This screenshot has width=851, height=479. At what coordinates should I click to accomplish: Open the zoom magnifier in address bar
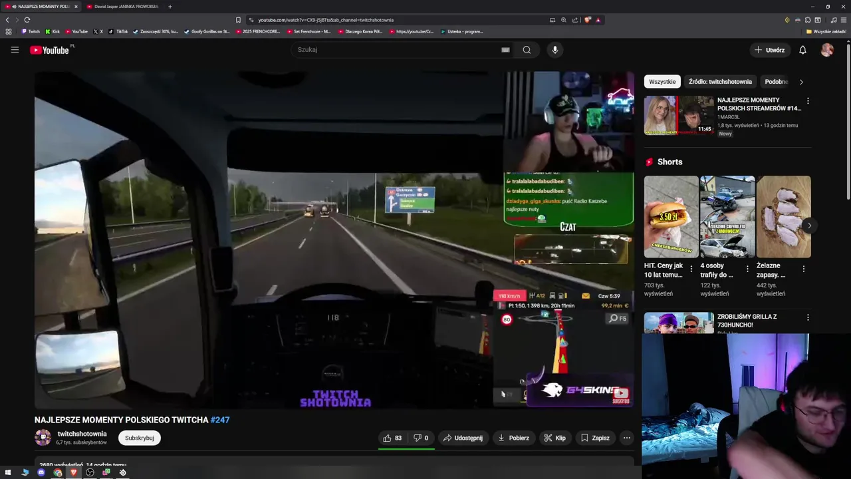[564, 20]
